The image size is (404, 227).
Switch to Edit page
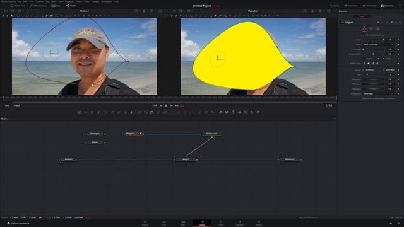point(183,223)
